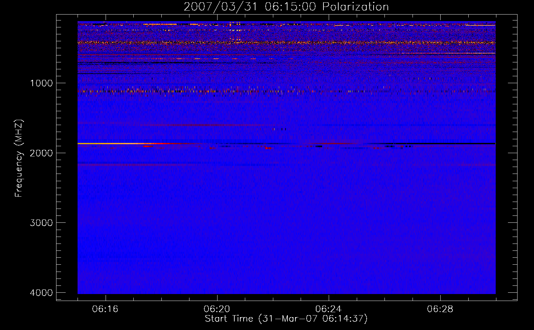Click the 'Frequency (MHZ)' axis label
This screenshot has height=330, width=534.
click(19, 158)
